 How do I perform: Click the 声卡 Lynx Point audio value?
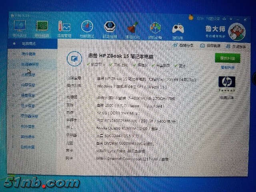pos(121,151)
